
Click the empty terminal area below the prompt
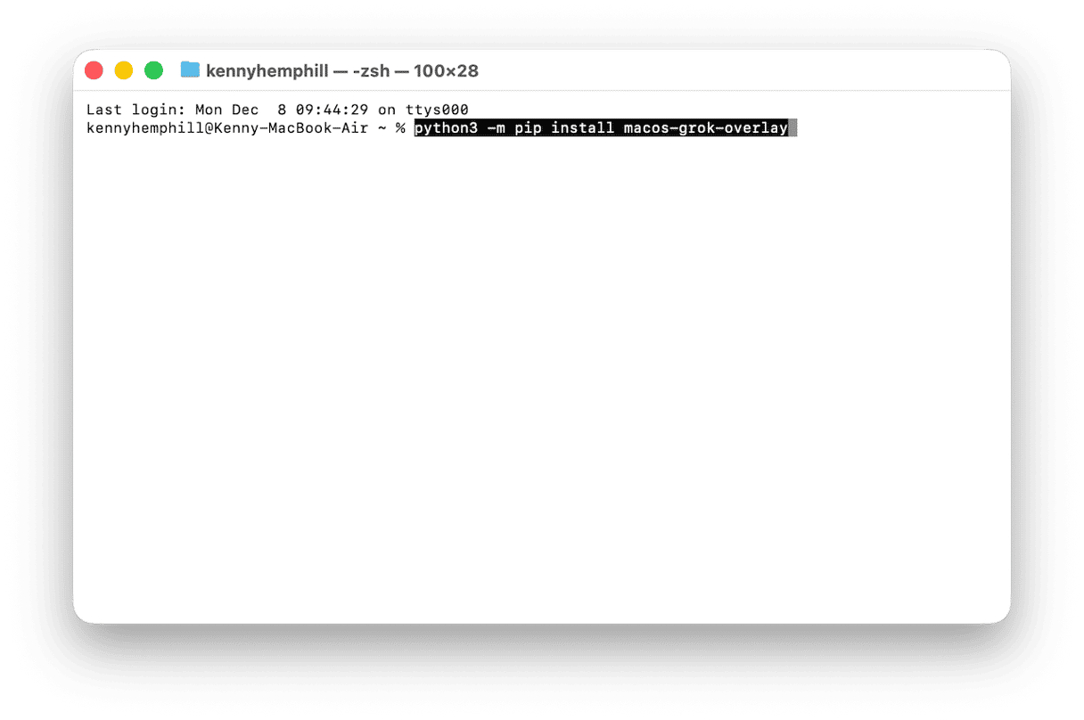point(541,374)
